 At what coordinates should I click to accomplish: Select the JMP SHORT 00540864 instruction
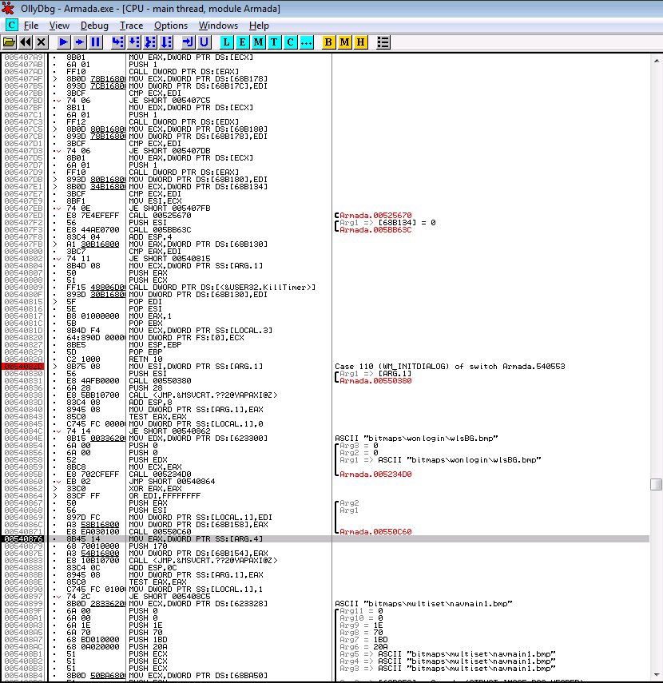[x=172, y=482]
